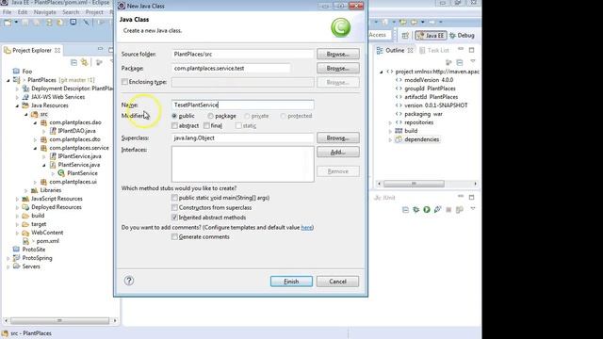Expand the Deployment Descriptor node arrow
This screenshot has width=603, height=339.
point(17,89)
